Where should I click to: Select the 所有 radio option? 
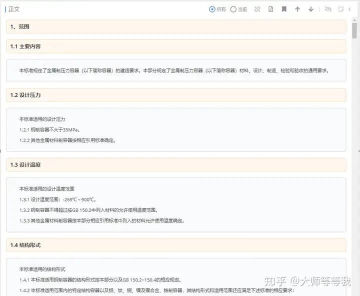217,9
